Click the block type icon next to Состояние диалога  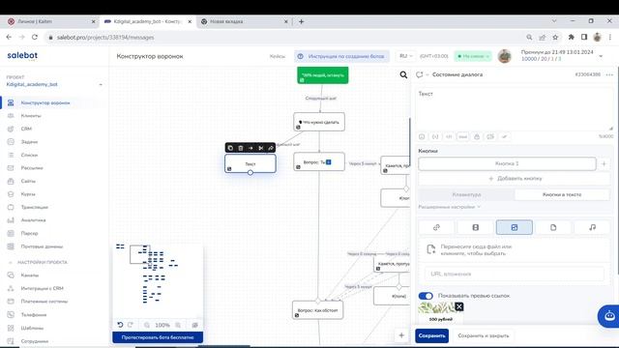tap(419, 74)
